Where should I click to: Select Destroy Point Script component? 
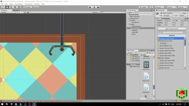point(171,38)
